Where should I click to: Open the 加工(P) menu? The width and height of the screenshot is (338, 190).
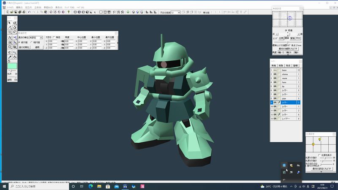pos(28,7)
